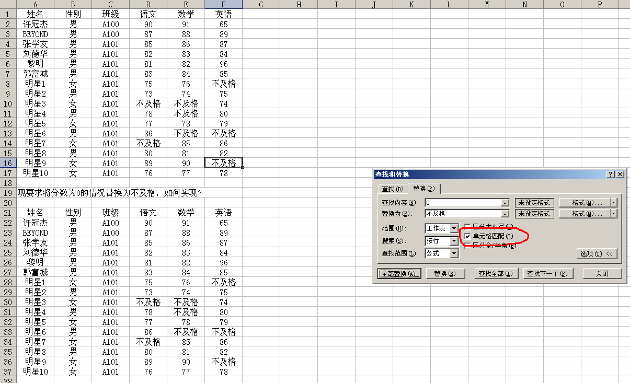Click inside the 替换为 text field
The height and width of the screenshot is (383, 630).
coord(462,214)
